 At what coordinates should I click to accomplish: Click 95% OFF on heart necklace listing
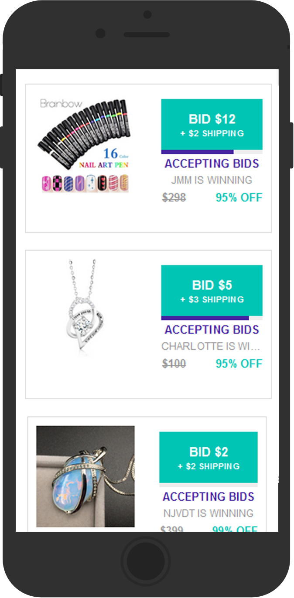click(x=239, y=364)
